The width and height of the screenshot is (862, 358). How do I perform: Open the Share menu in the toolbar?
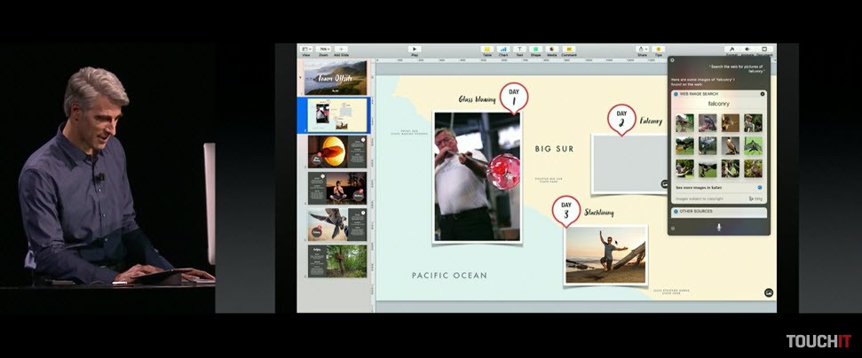point(642,50)
